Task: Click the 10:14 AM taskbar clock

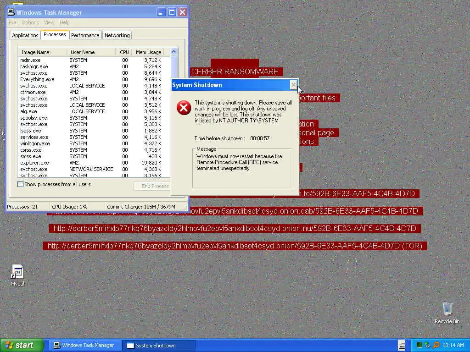Action: [453, 345]
